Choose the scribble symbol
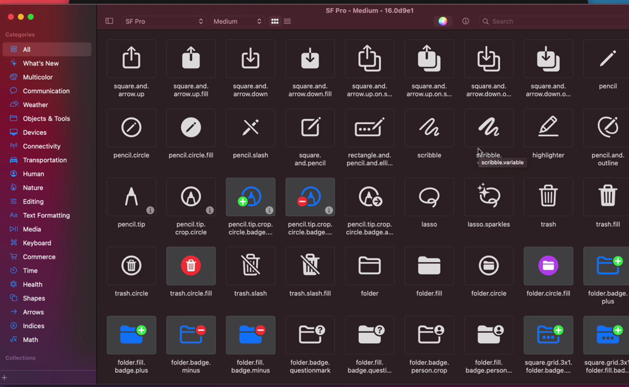 pos(429,128)
